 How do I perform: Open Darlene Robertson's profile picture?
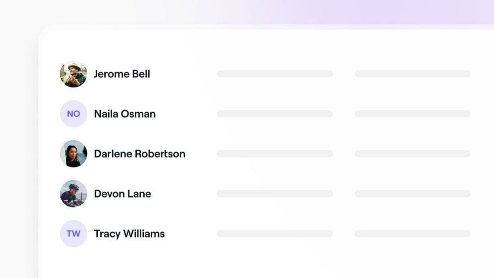pyautogui.click(x=73, y=154)
